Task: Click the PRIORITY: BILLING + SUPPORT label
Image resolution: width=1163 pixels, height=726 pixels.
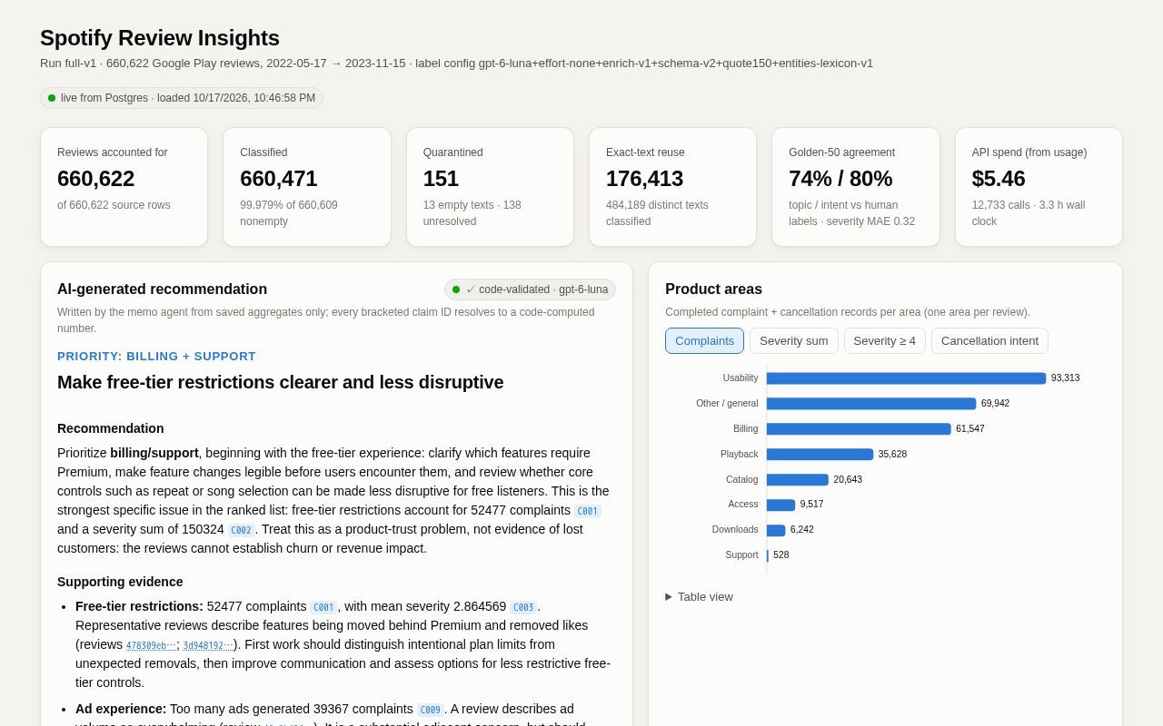Action: click(156, 357)
